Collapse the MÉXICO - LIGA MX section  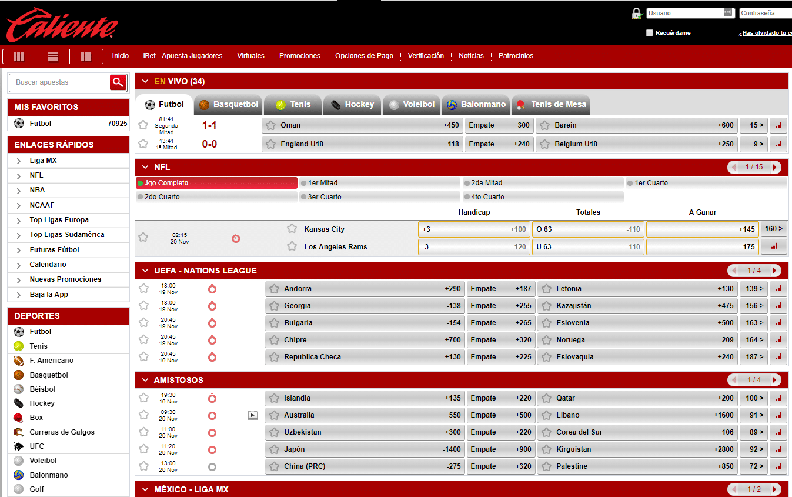coord(145,490)
